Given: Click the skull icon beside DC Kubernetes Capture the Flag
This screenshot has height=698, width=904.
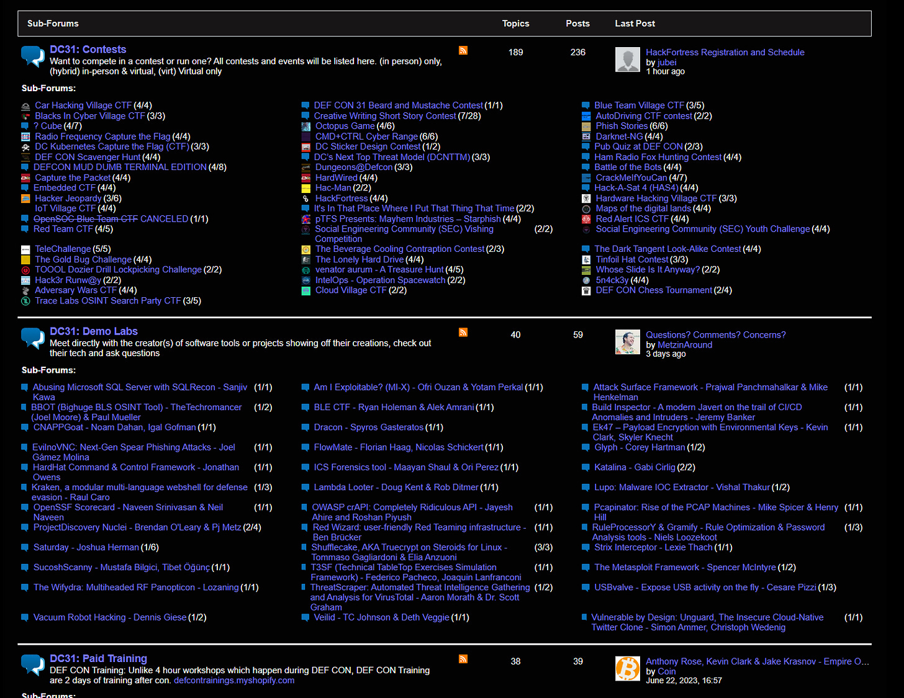Looking at the screenshot, I should click(x=25, y=147).
